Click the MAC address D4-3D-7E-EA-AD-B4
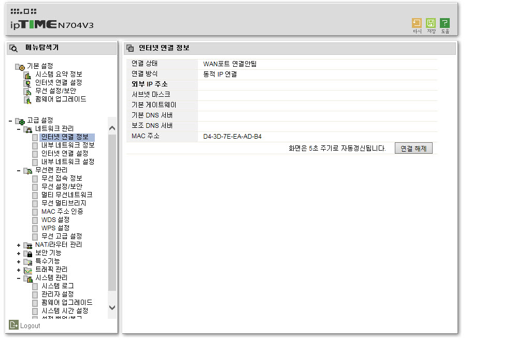Viewport: 515px width, 340px height. 232,137
